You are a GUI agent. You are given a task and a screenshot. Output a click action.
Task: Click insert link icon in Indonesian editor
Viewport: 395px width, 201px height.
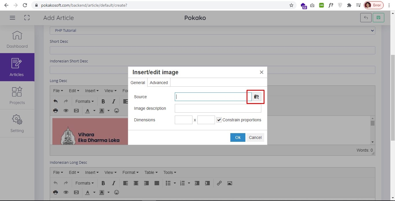[219, 183]
